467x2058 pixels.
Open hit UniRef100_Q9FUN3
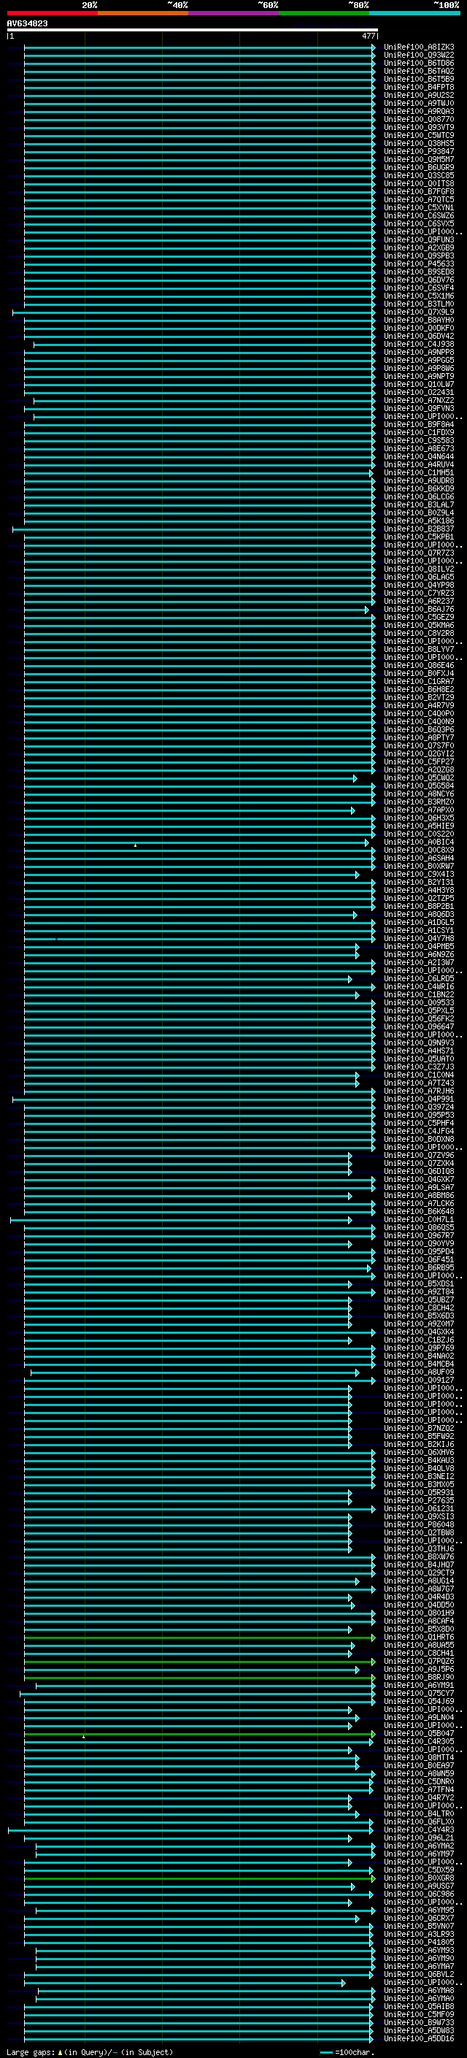(x=418, y=239)
